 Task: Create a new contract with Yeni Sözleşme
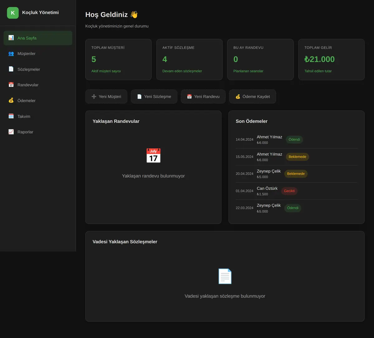pos(154,97)
